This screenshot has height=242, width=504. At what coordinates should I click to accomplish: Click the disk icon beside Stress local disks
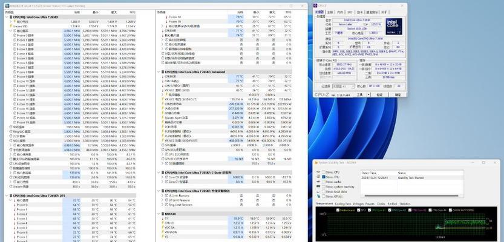(x=318, y=191)
